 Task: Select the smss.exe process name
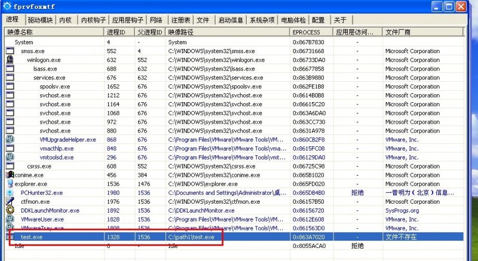[x=33, y=51]
